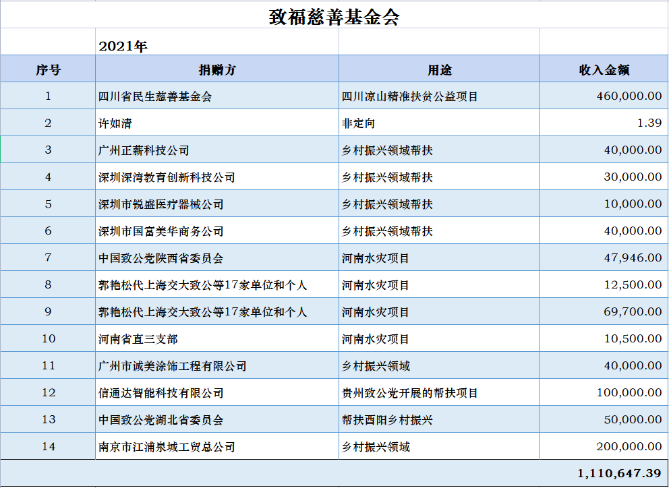Select amount cell 100,000.00
Viewport: 669px width, 488px height.
pos(604,392)
